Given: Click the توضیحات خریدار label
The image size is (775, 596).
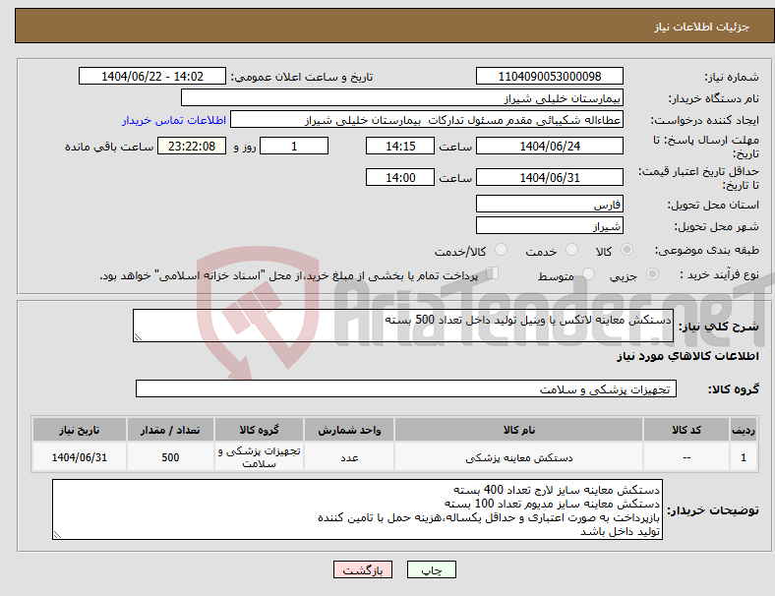Looking at the screenshot, I should [x=713, y=510].
